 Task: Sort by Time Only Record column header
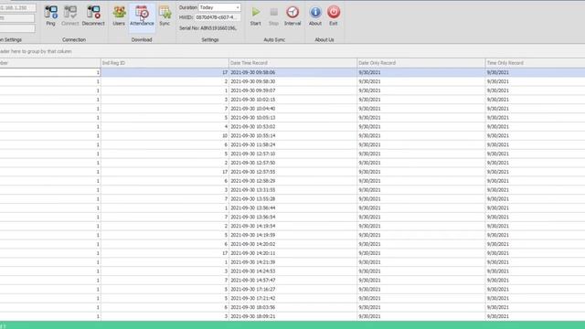pos(535,63)
